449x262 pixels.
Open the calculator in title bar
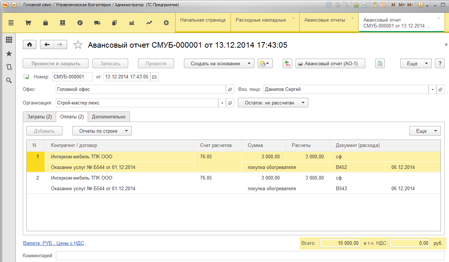coord(374,5)
